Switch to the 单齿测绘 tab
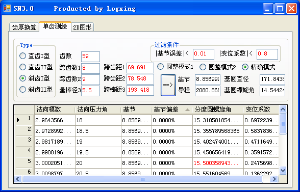This screenshot has height=192, width=300. point(55,26)
